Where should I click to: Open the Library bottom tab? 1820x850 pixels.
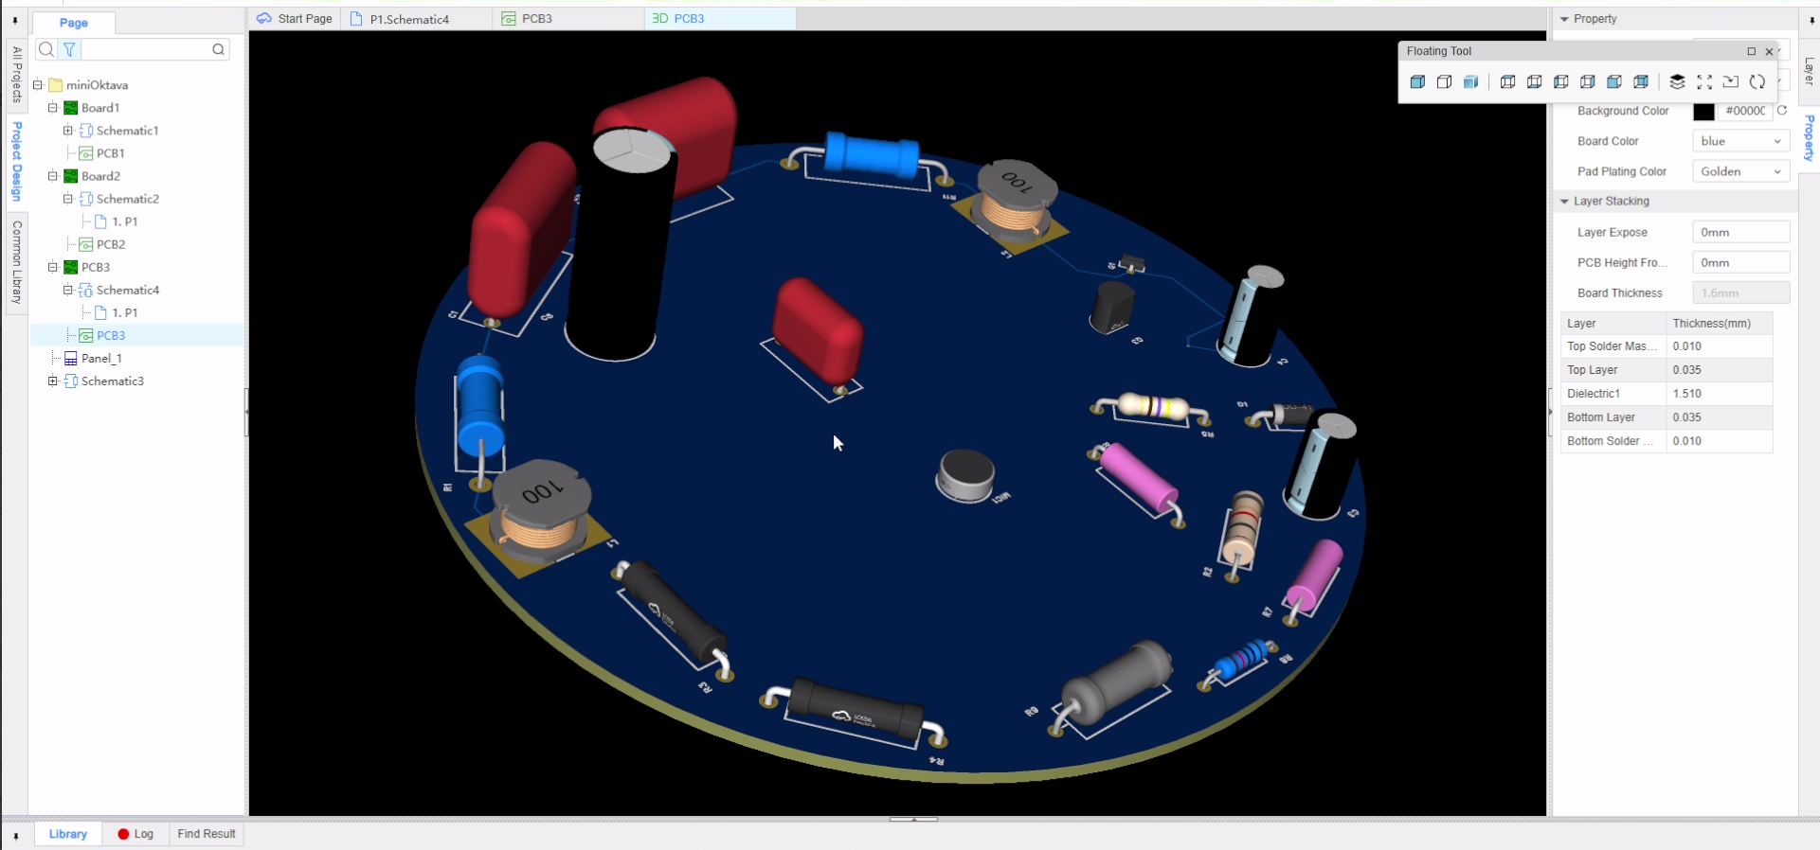pos(68,834)
